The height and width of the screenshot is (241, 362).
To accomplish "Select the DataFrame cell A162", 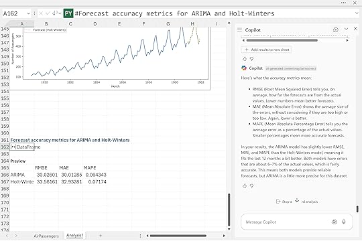I will click(x=22, y=147).
